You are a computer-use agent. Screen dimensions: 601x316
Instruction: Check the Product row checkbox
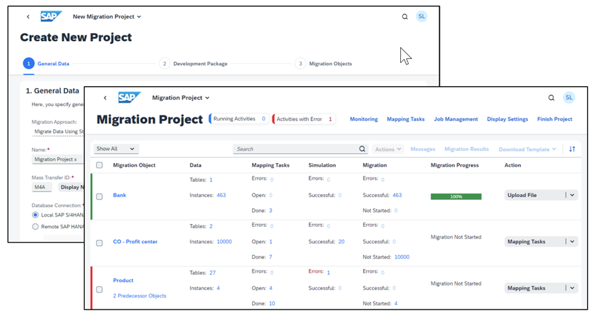tap(99, 290)
